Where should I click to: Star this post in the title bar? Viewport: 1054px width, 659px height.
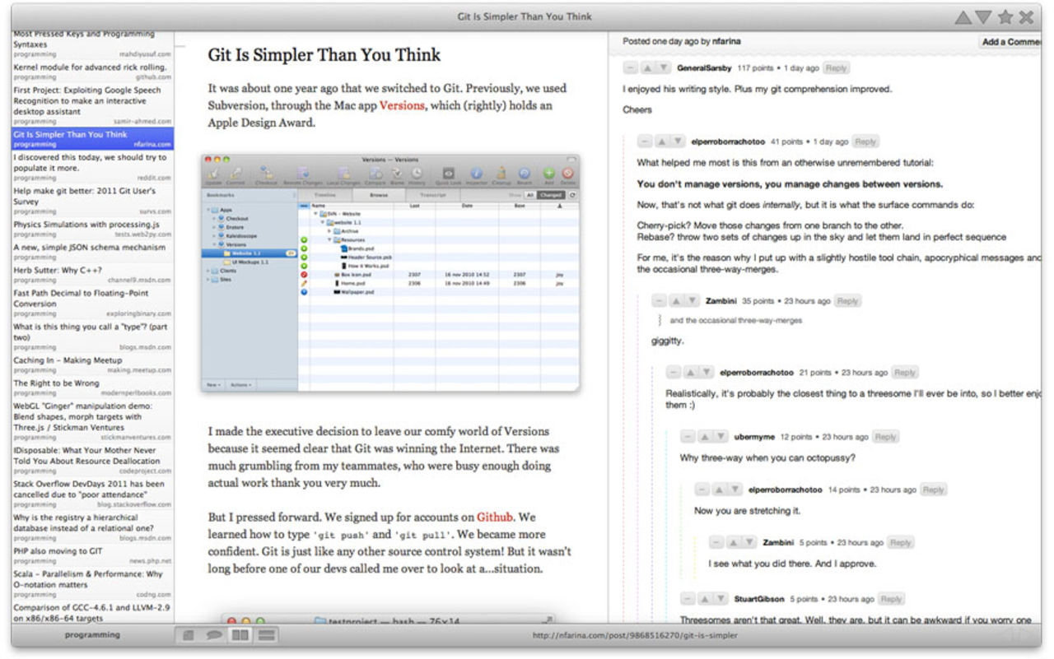(x=1005, y=17)
